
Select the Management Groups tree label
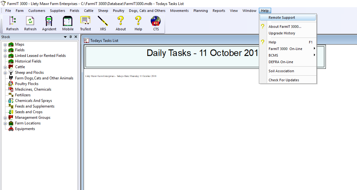point(33,117)
